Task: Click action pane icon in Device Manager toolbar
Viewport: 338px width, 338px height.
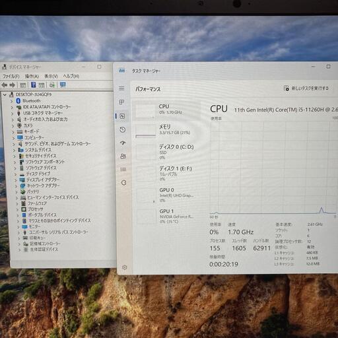Action: tap(42, 85)
